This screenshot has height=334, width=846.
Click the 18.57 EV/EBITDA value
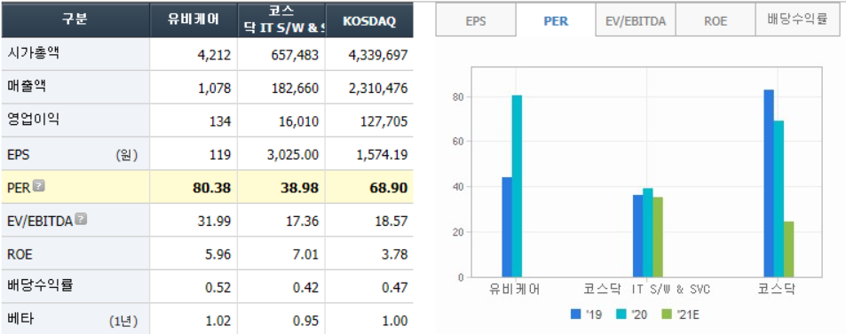[x=392, y=221]
